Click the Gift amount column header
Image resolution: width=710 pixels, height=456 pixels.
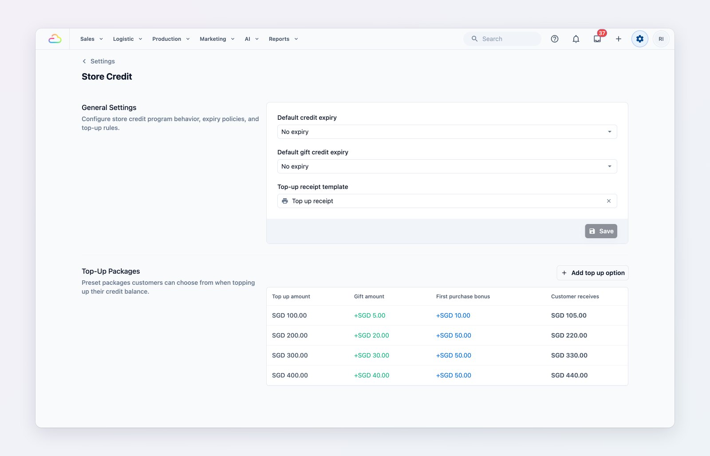369,296
